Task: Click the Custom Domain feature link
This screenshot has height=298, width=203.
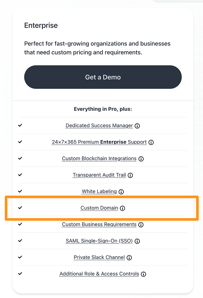Action: click(x=99, y=208)
